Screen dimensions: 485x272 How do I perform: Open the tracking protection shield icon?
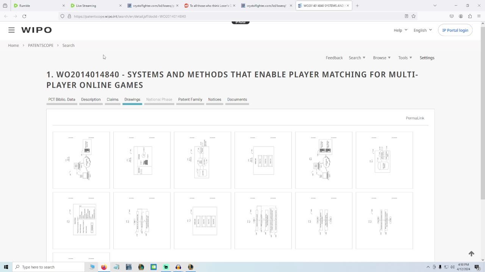pyautogui.click(x=62, y=16)
